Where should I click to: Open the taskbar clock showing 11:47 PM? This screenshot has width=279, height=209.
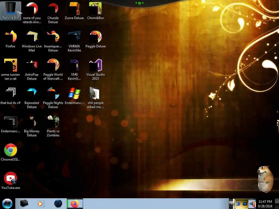click(x=265, y=204)
